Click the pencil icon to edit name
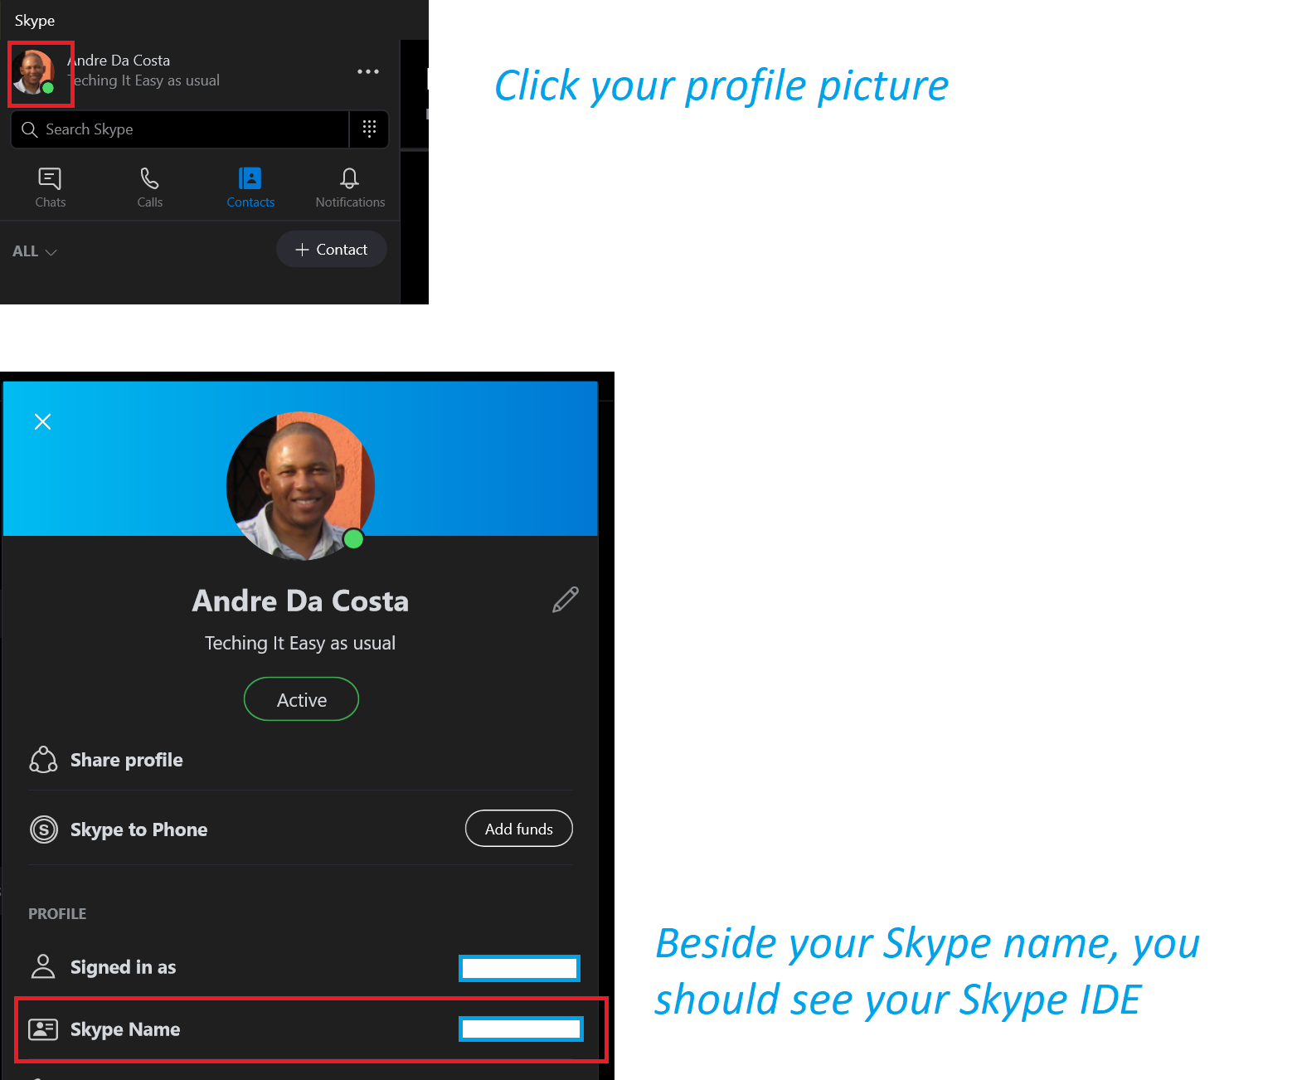 [565, 600]
